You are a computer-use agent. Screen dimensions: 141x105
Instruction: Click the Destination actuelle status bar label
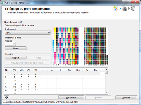[x=12, y=102]
